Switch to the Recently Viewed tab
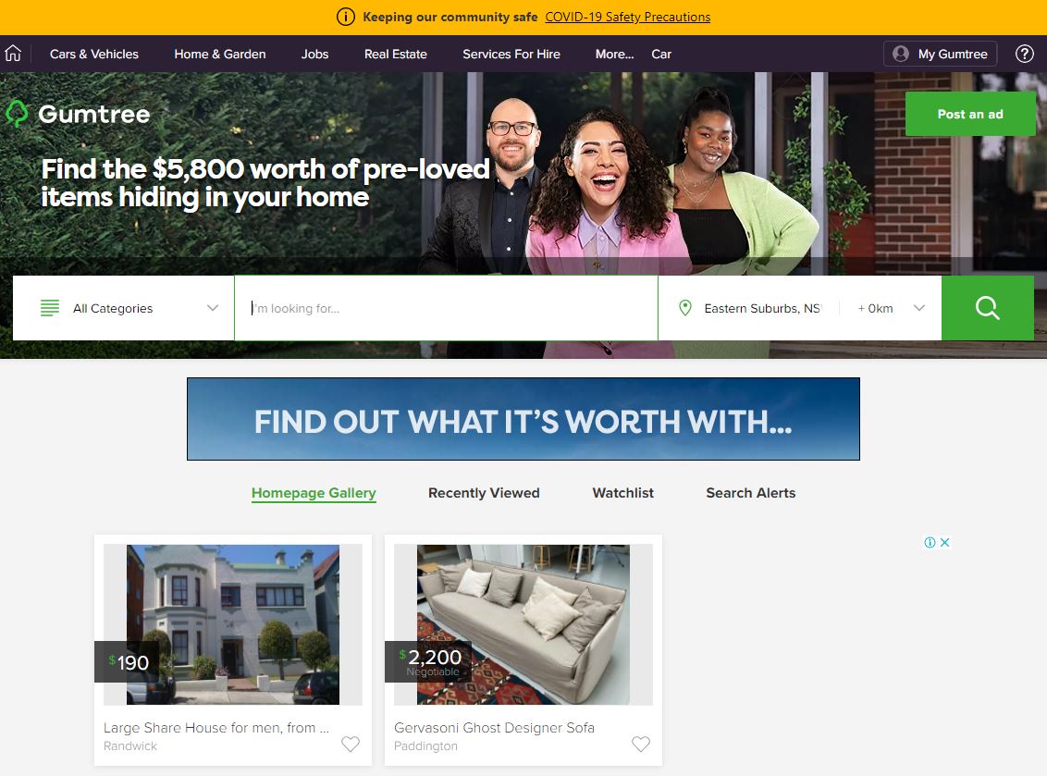The height and width of the screenshot is (776, 1047). [484, 493]
